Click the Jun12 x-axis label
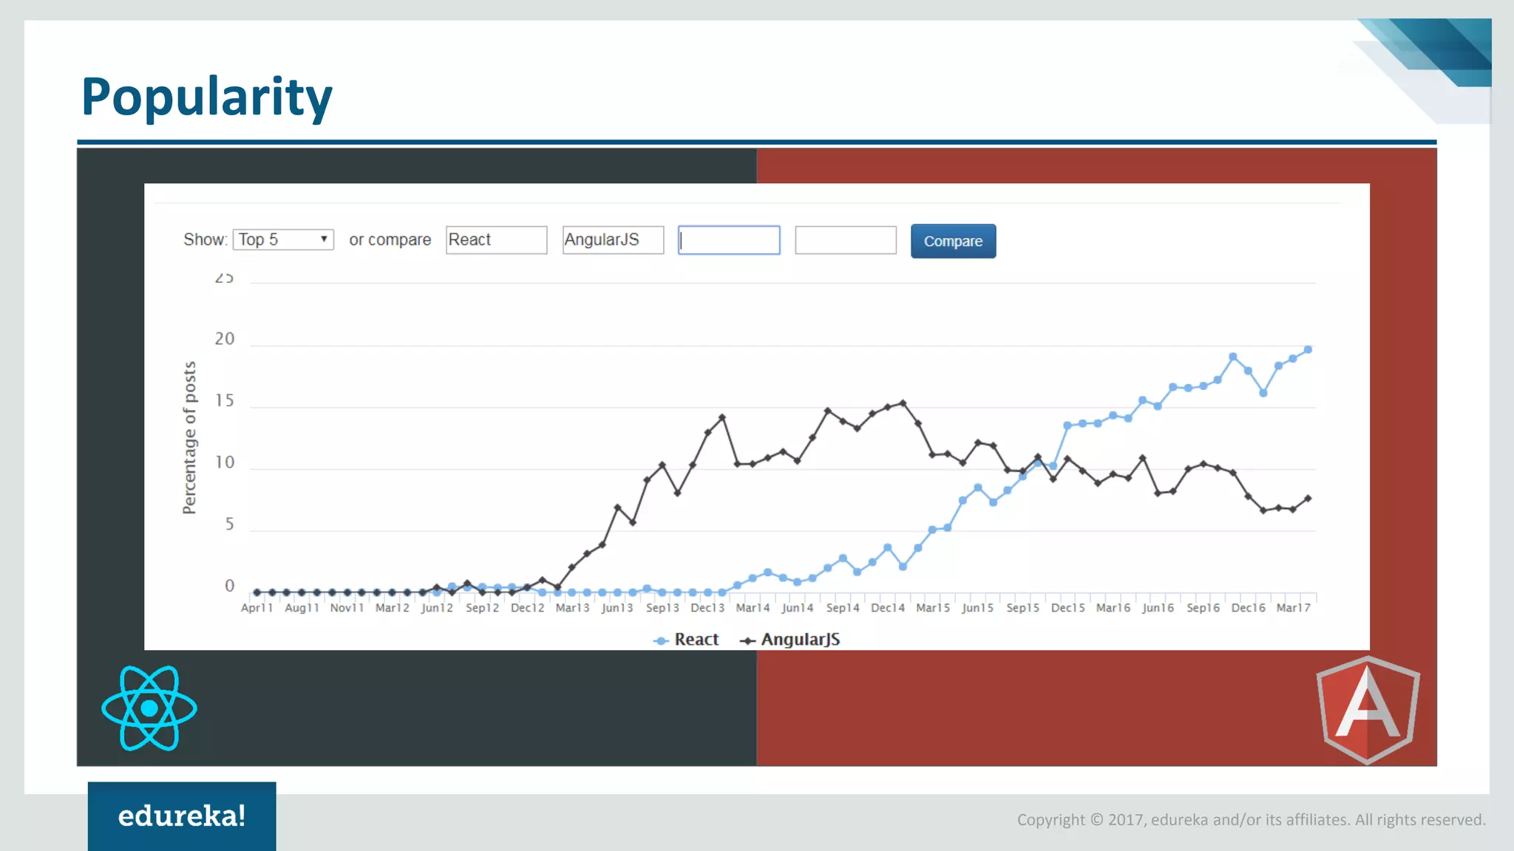 pos(437,607)
